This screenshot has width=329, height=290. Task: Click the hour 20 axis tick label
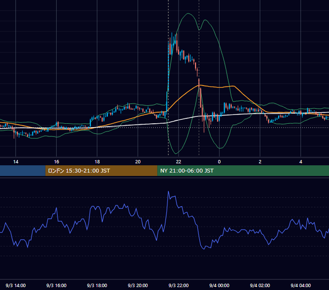pyautogui.click(x=138, y=162)
